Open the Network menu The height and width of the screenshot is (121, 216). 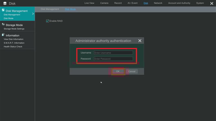pos(158,3)
